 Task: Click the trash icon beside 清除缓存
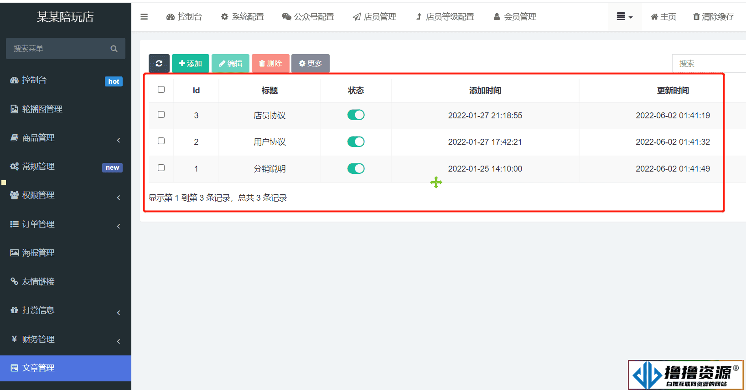(696, 17)
